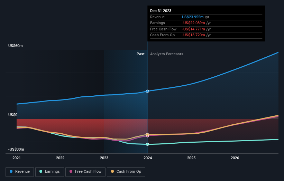
Task: Click the -US$22.089m earnings value
Action: (193, 23)
